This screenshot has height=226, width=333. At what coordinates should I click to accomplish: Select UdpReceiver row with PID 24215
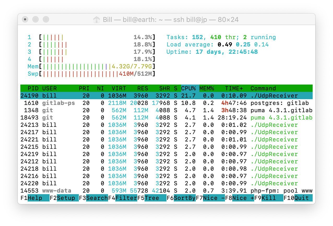(x=166, y=147)
